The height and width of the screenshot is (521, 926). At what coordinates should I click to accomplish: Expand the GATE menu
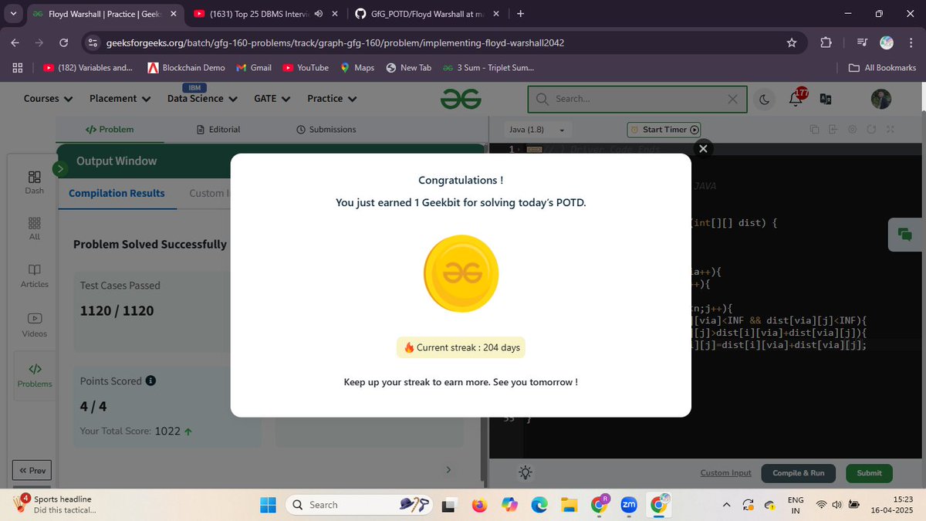pos(272,99)
